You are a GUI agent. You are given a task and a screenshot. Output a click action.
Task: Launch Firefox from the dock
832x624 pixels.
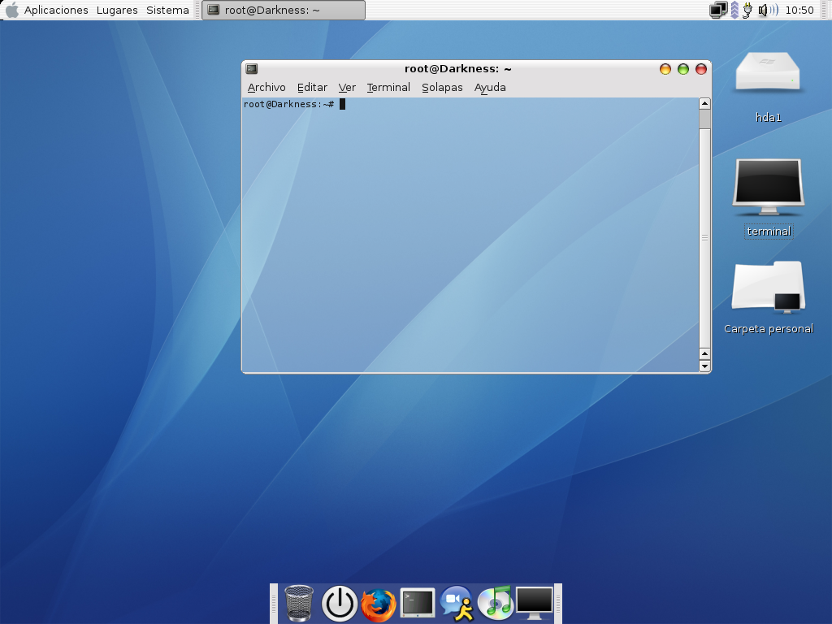379,604
